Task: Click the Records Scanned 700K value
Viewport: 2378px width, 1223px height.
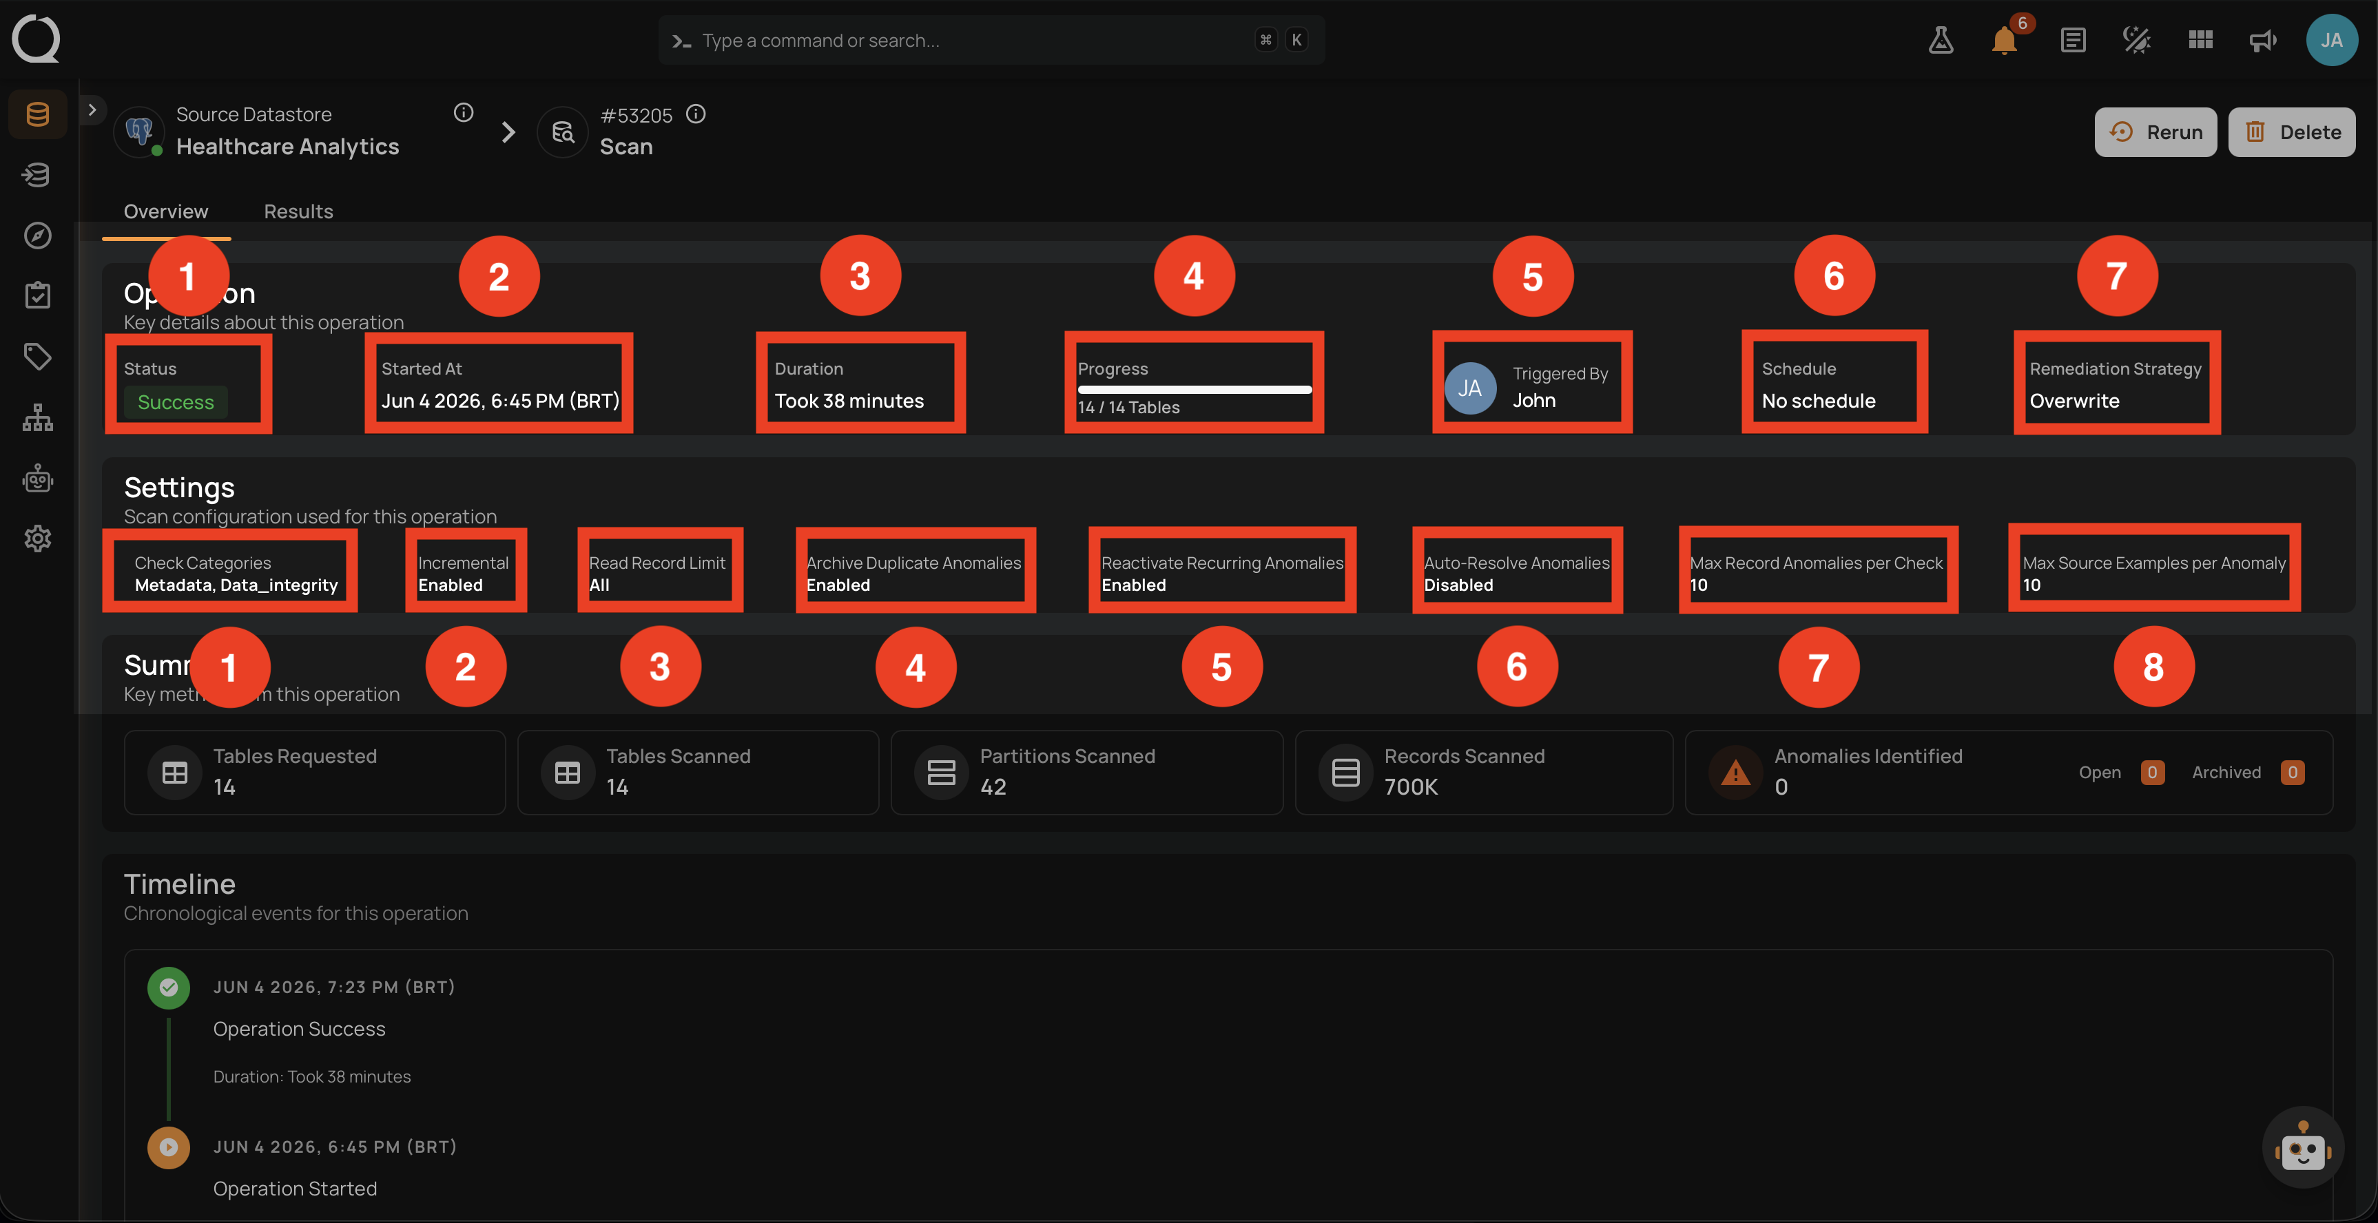Action: [1411, 786]
